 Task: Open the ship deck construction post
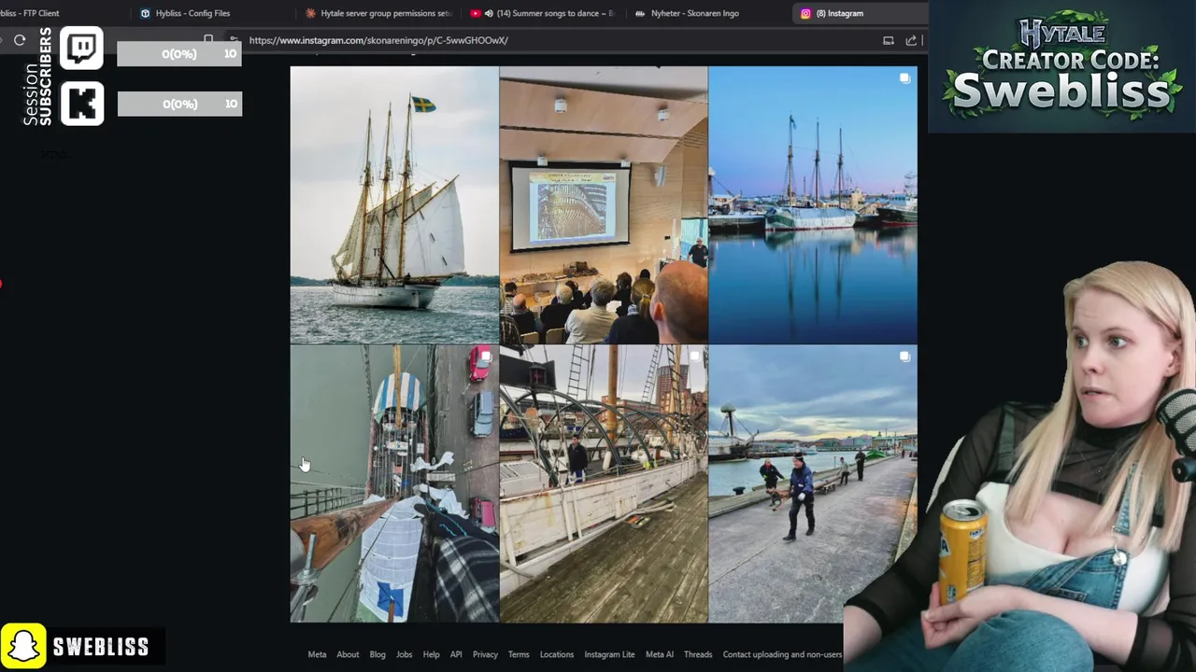pyautogui.click(x=604, y=483)
